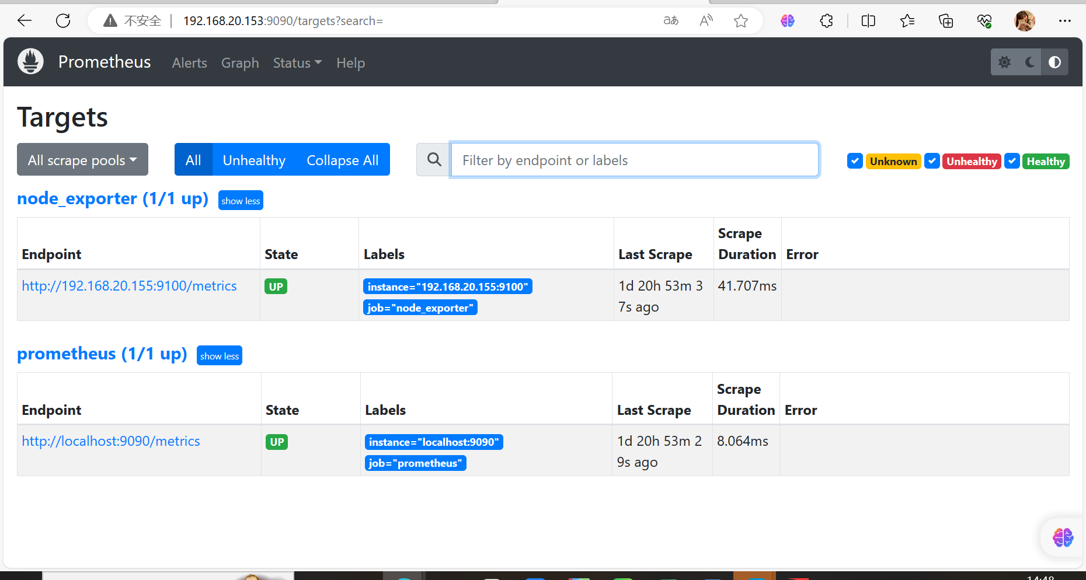
Task: Click UP state badge for localhost:9090
Action: [x=277, y=442]
